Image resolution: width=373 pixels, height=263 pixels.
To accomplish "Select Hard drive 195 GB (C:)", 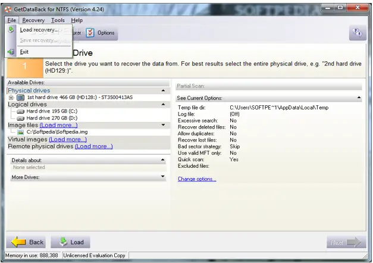I will coord(52,111).
